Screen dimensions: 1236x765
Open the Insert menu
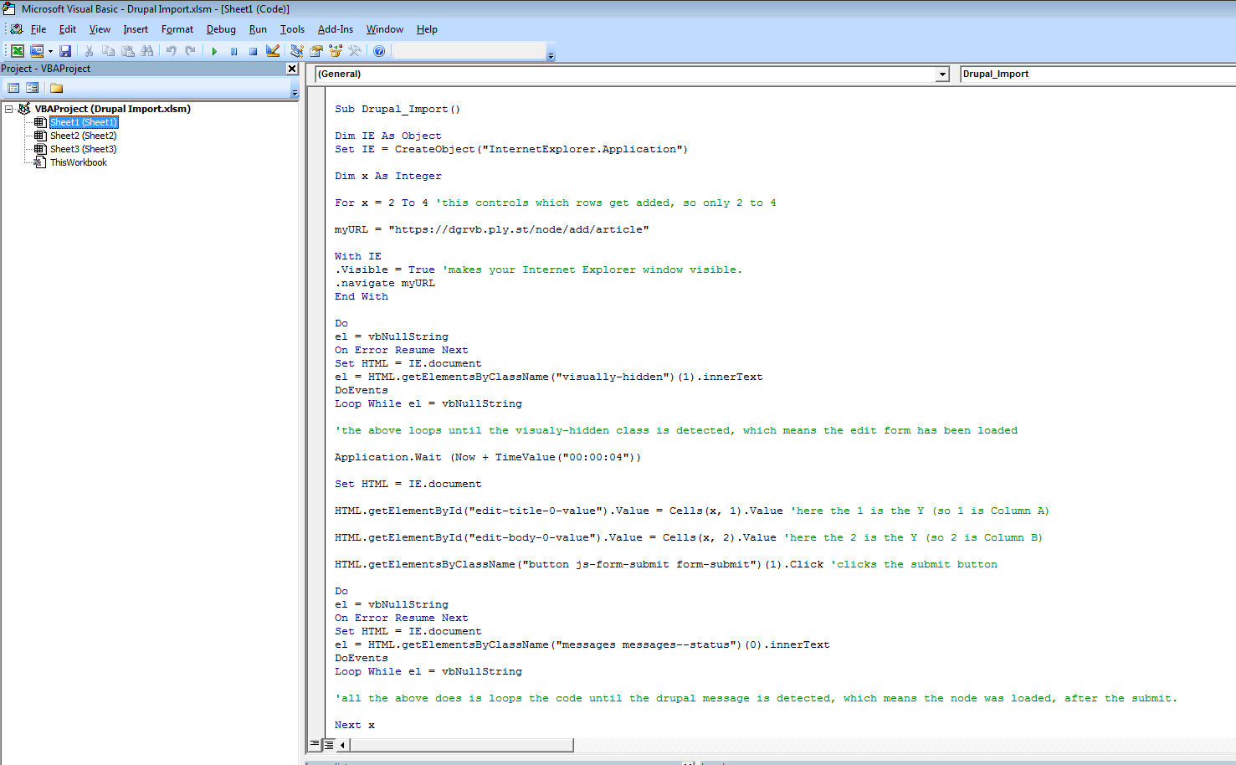pyautogui.click(x=136, y=29)
